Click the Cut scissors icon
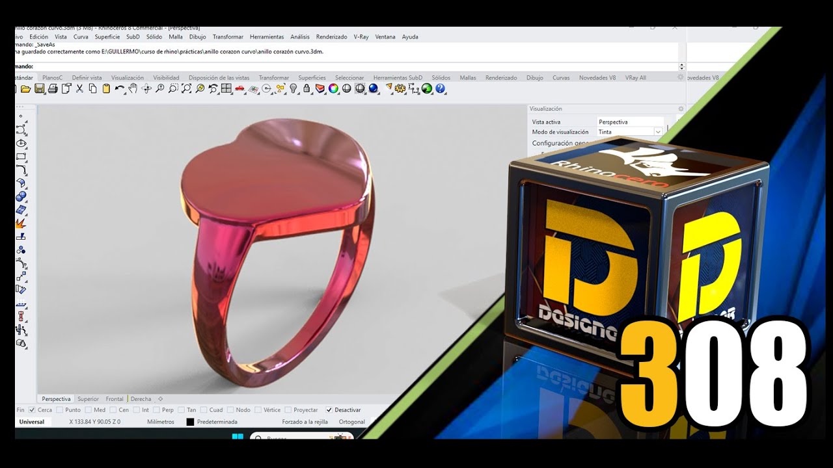The width and height of the screenshot is (833, 468). pyautogui.click(x=79, y=88)
